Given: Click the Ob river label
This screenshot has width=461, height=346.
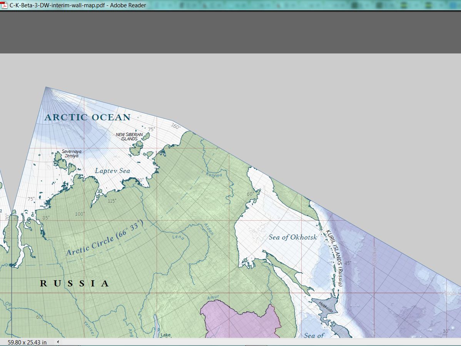Looking at the screenshot, I should tap(8, 304).
